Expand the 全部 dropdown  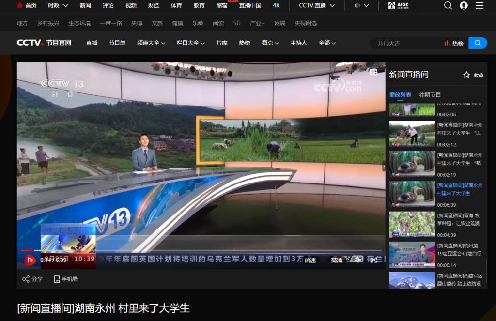327,43
